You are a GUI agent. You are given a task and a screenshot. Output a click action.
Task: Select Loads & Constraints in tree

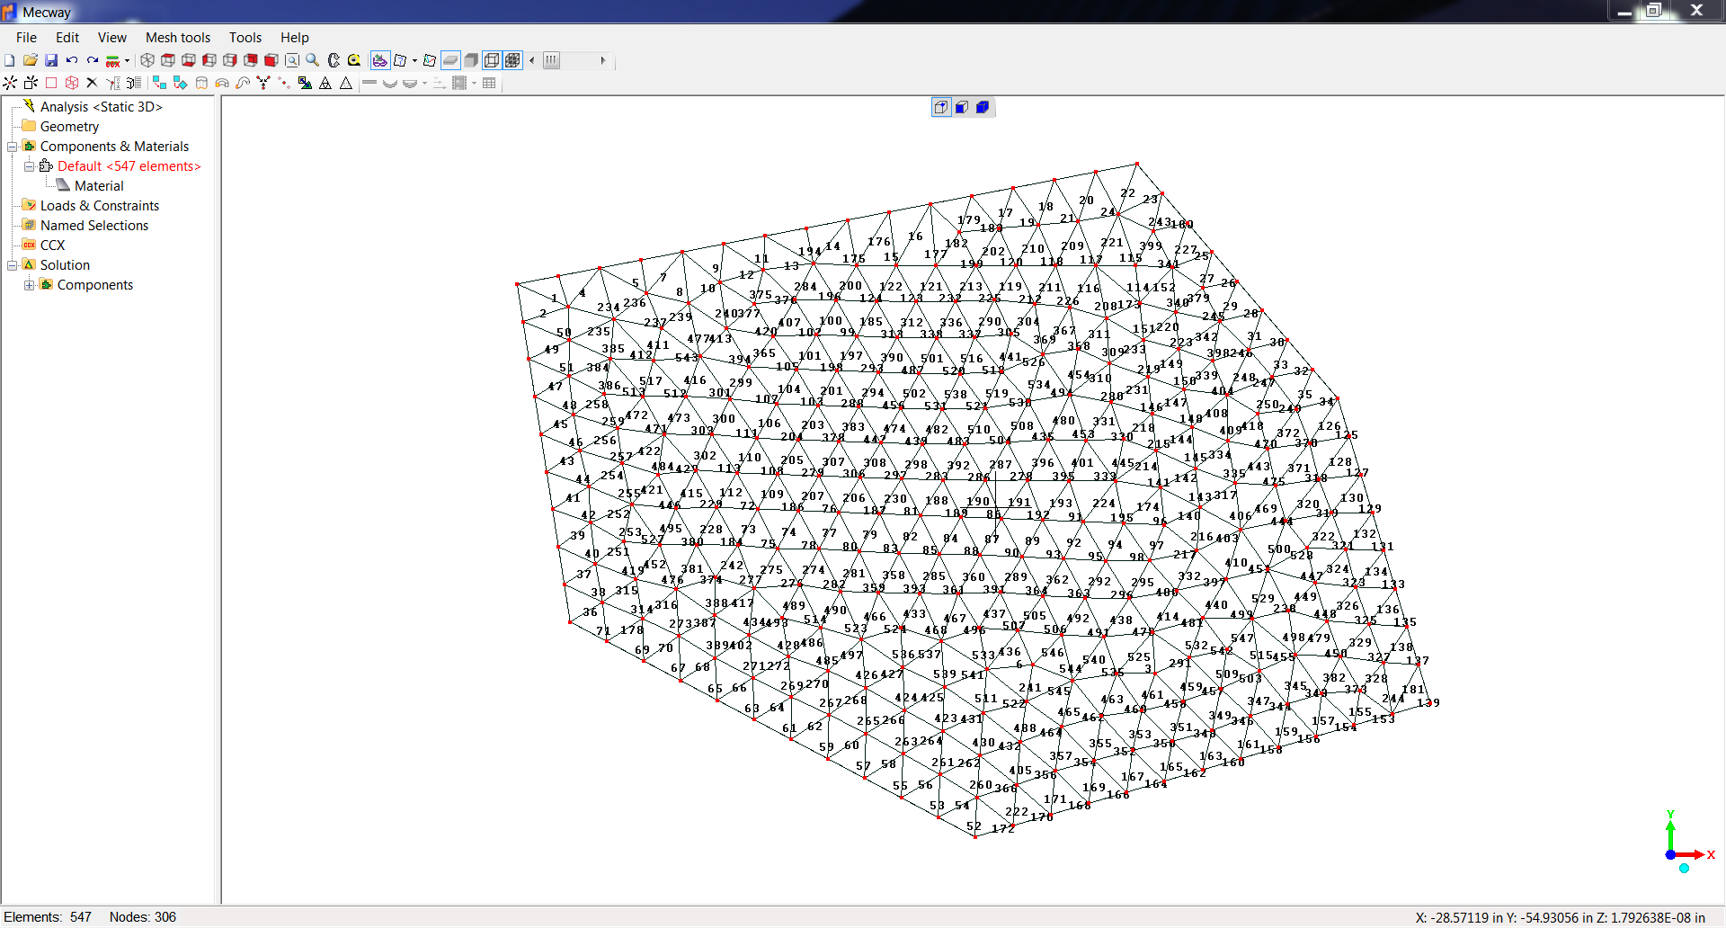(x=100, y=205)
